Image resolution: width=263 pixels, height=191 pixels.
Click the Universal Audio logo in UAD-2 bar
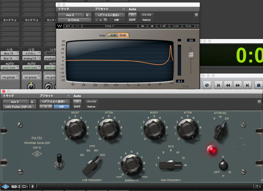(5, 187)
